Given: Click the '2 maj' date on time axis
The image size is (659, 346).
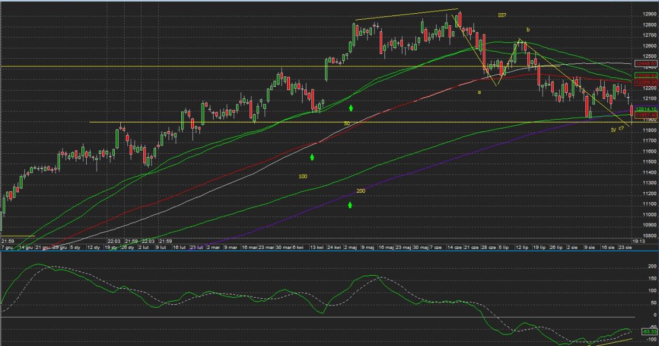Looking at the screenshot, I should (x=351, y=248).
